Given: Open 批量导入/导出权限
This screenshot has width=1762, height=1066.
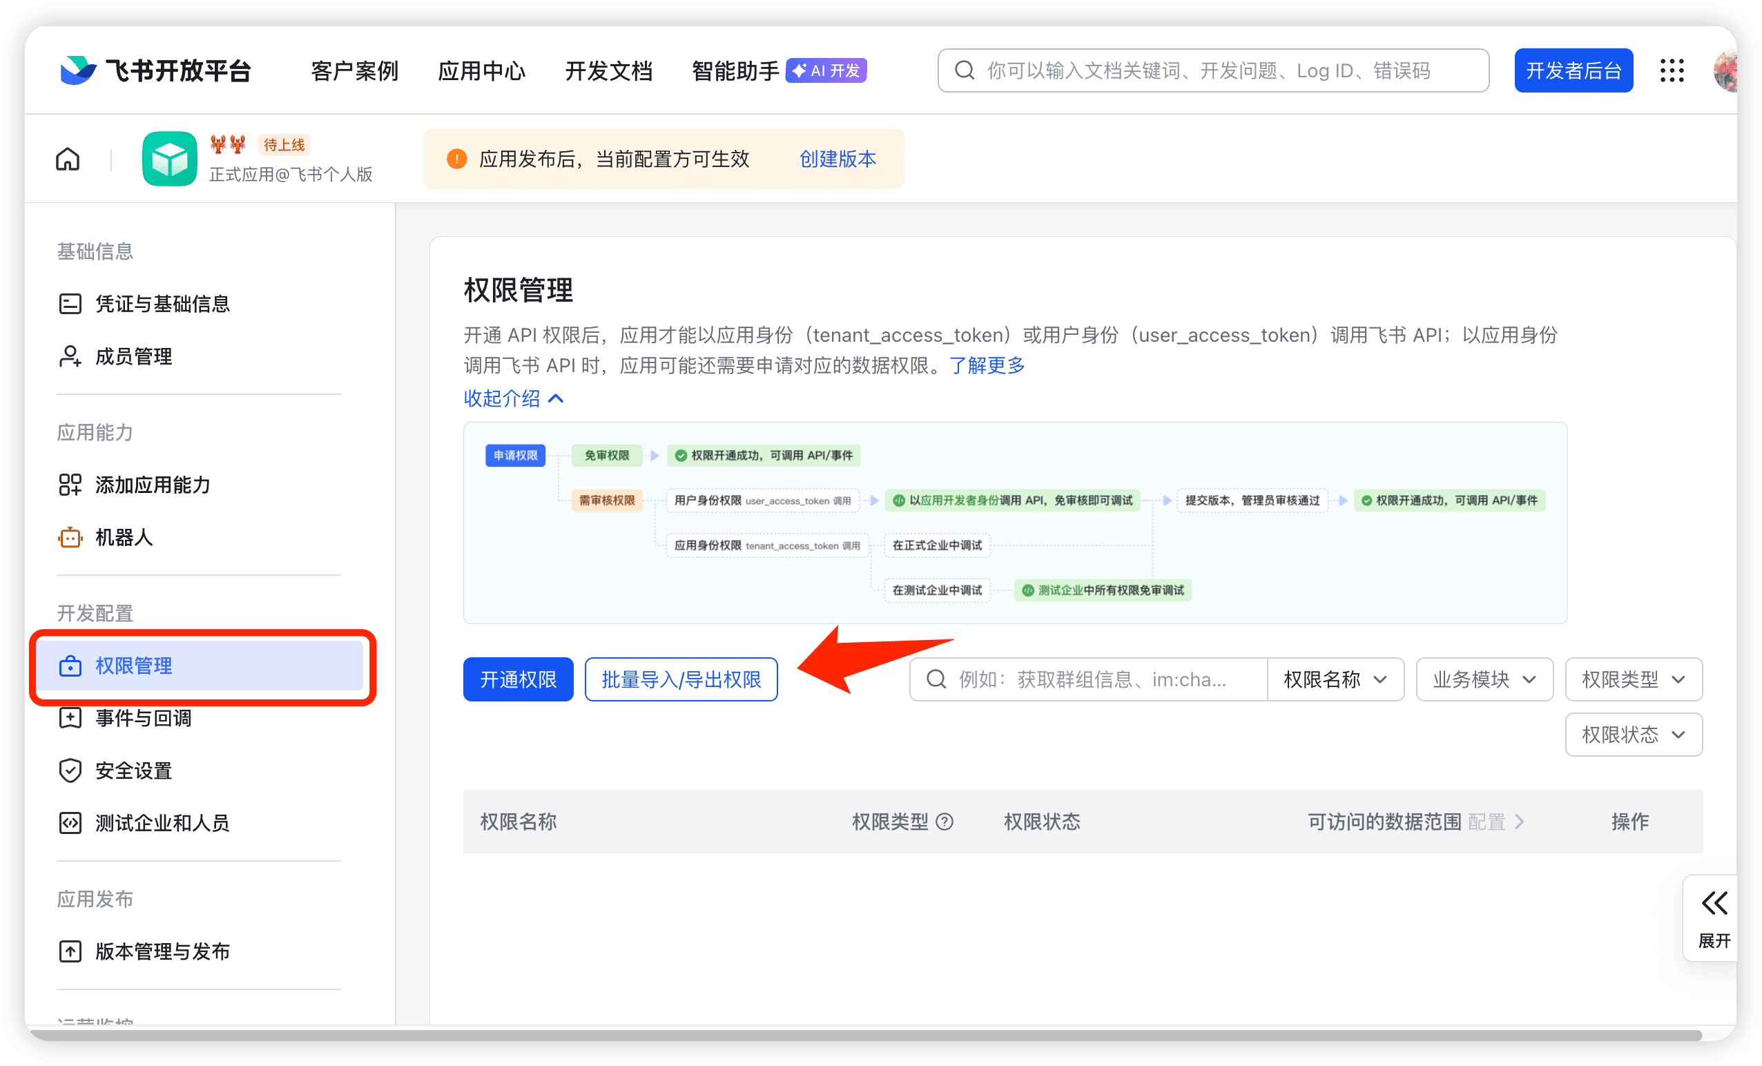Looking at the screenshot, I should pos(681,679).
